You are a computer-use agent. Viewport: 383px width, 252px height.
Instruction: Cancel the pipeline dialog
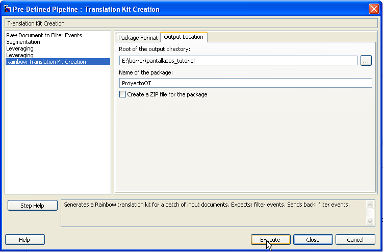click(355, 240)
